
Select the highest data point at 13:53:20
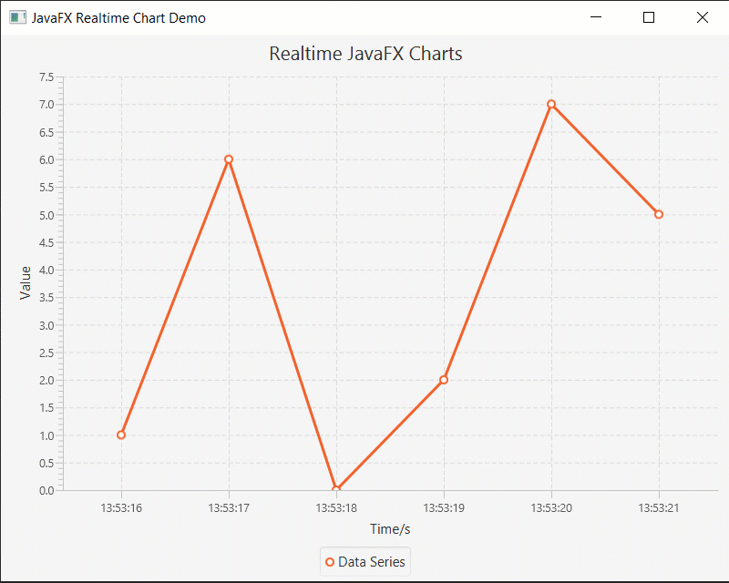tap(551, 104)
